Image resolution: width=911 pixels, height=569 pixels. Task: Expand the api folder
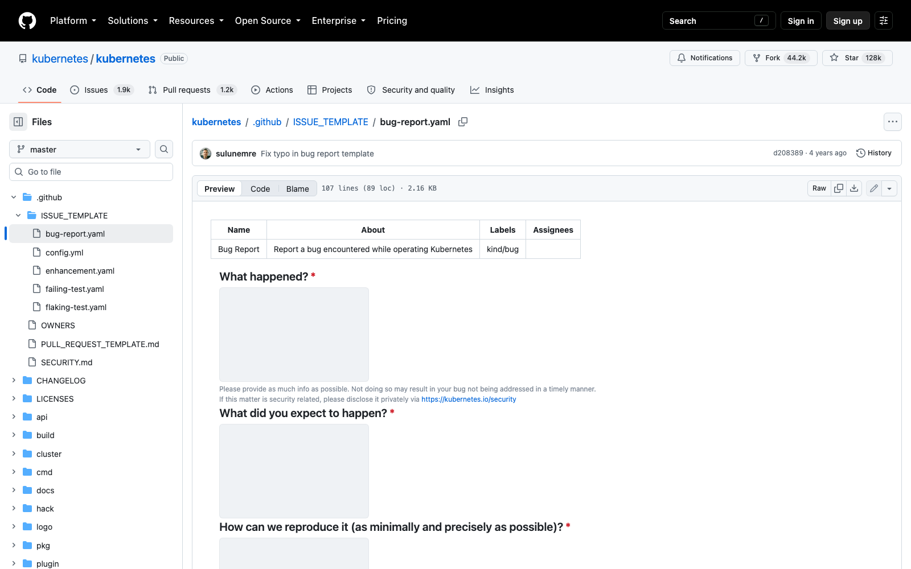coord(14,417)
